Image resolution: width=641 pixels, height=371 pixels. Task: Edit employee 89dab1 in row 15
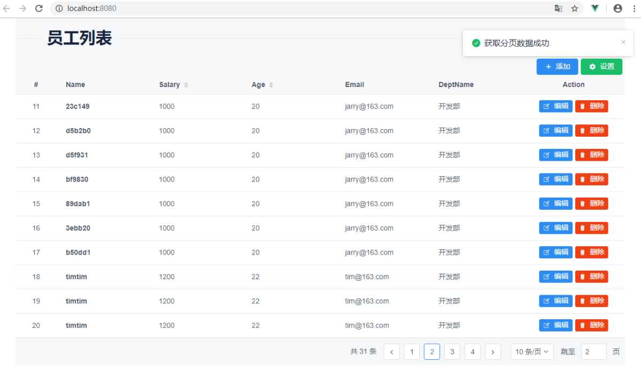pos(555,203)
